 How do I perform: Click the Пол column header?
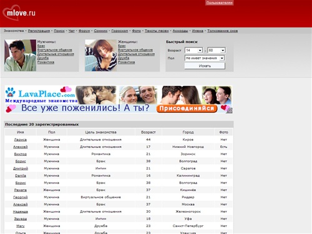click(x=52, y=132)
